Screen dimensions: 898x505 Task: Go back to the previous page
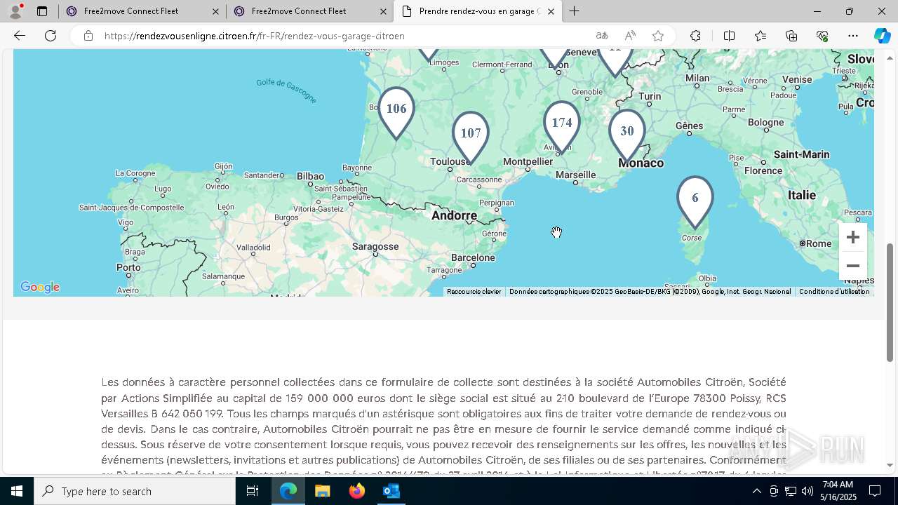click(20, 36)
